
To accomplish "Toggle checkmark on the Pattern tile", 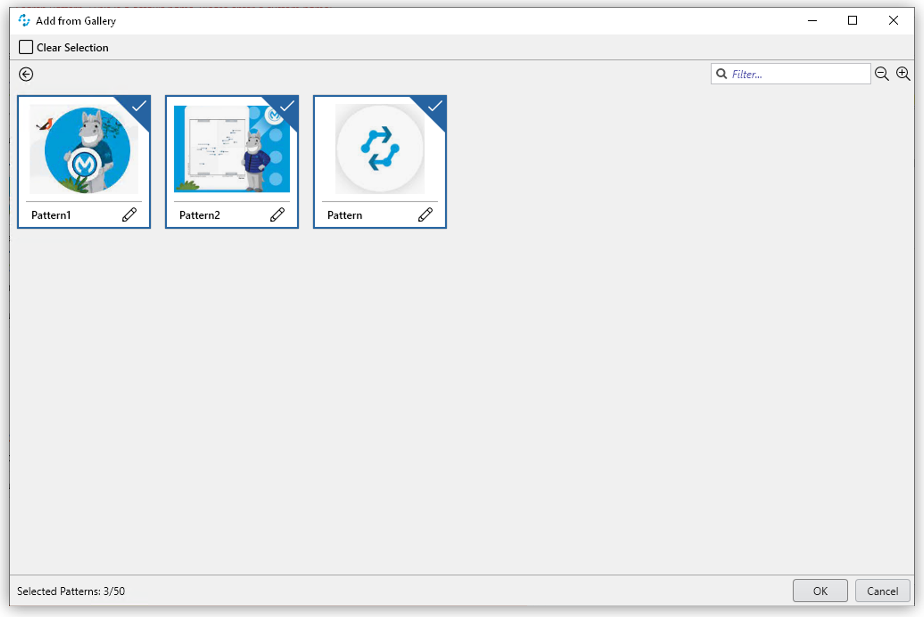I will click(x=435, y=106).
